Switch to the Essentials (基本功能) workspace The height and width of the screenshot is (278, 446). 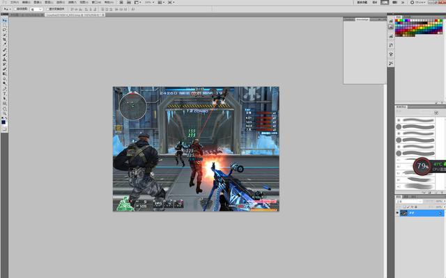pyautogui.click(x=362, y=2)
